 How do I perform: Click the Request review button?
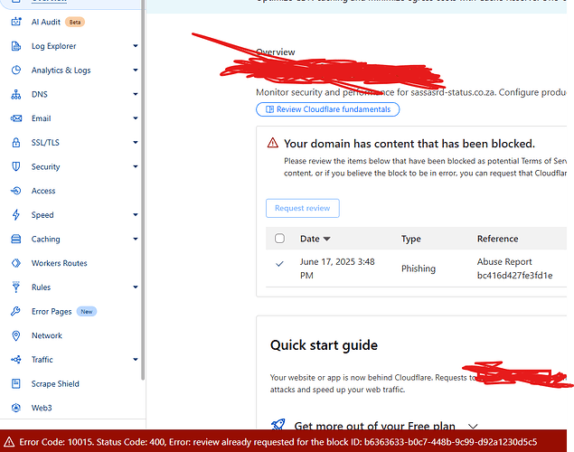(303, 208)
